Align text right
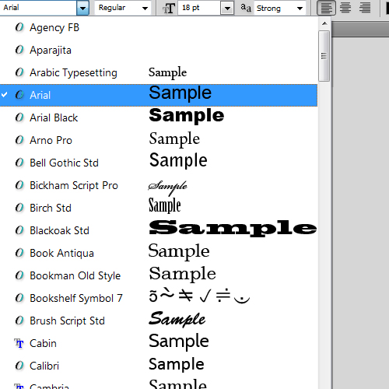The height and width of the screenshot is (389, 389). pos(365,8)
